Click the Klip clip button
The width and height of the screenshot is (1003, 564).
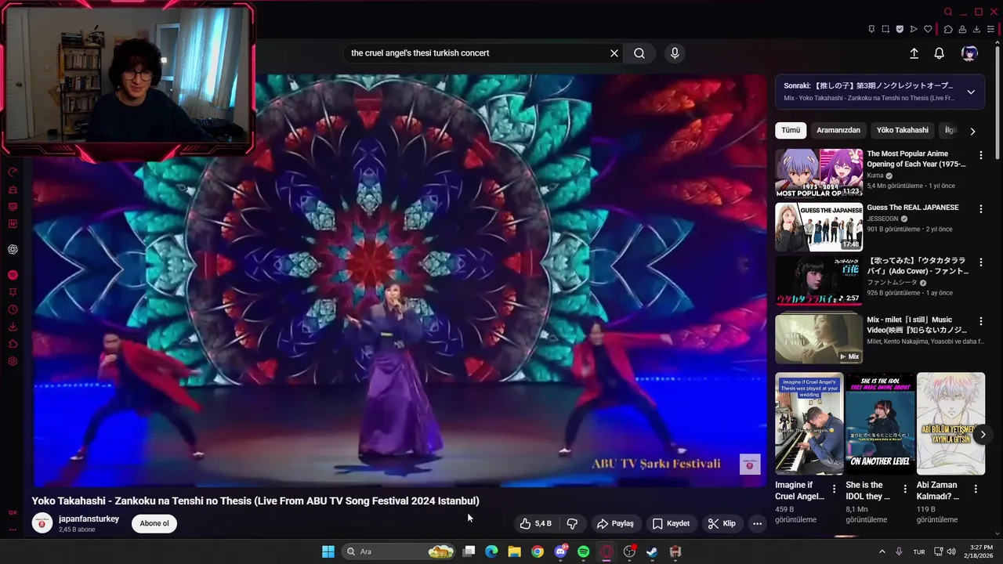(x=722, y=523)
